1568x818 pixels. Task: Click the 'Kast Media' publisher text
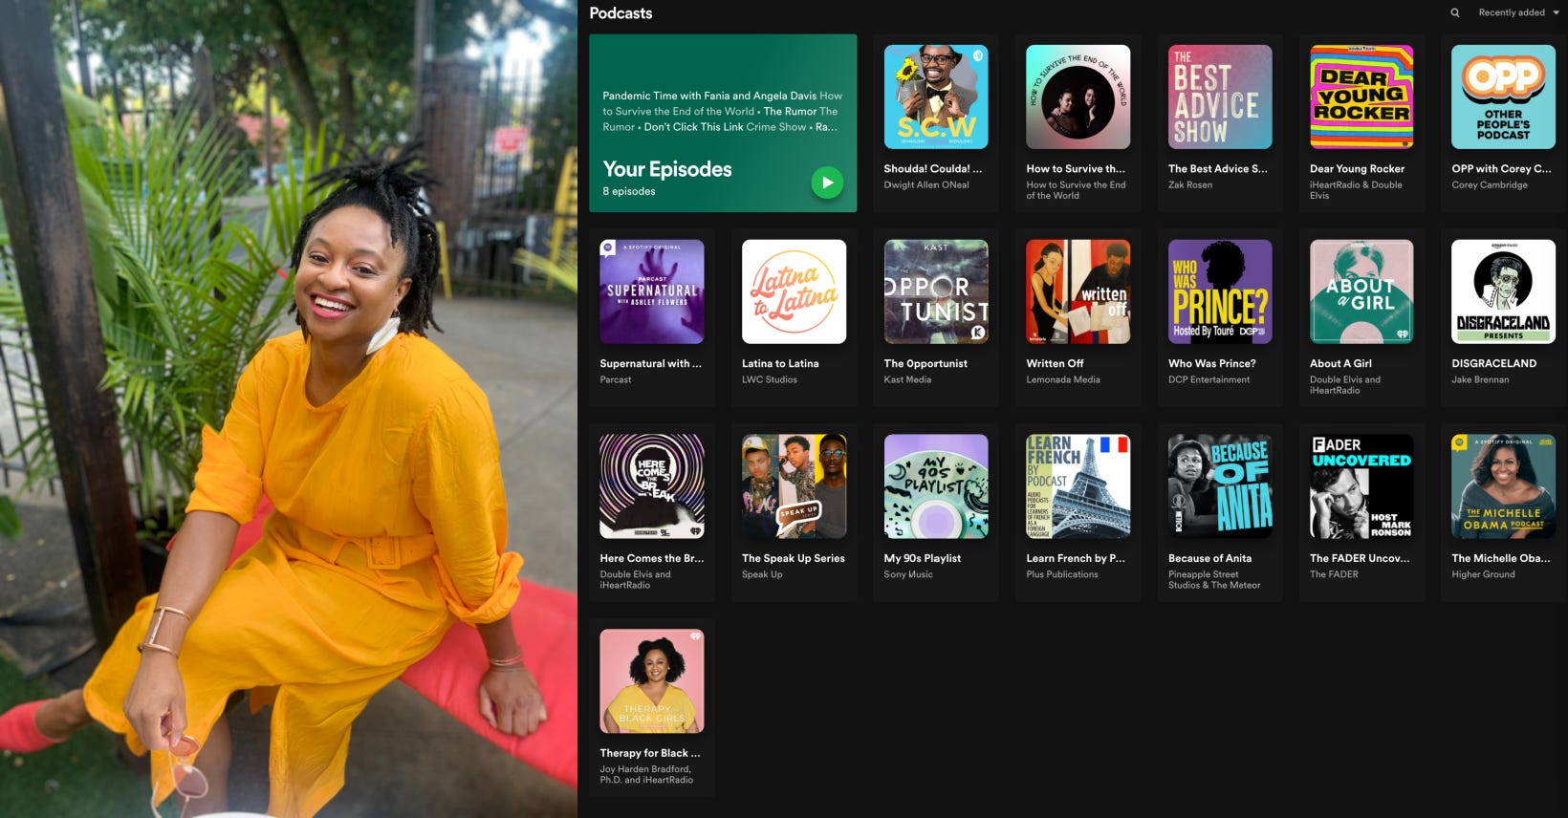tap(907, 380)
